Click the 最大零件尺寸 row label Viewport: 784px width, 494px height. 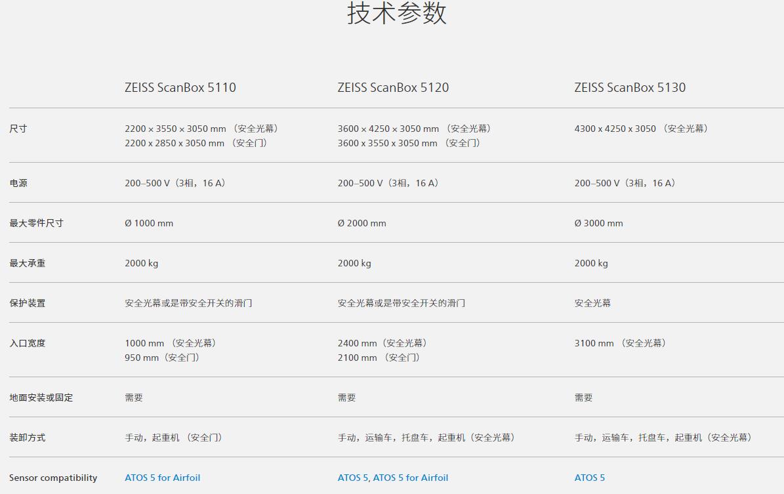click(x=36, y=223)
